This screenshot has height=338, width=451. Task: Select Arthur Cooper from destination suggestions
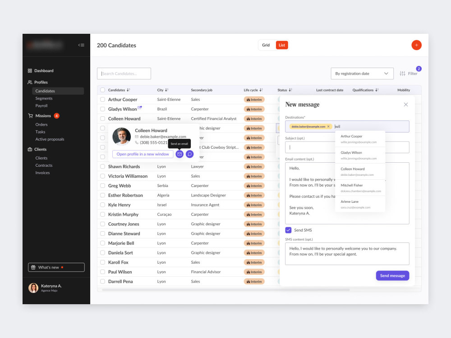360,139
